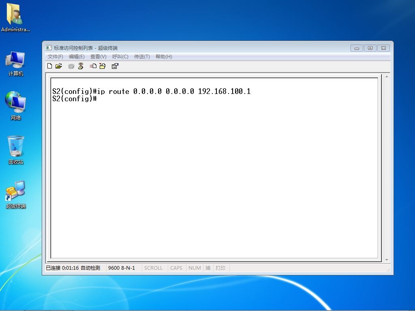Open an existing session with the folder icon
Screen dimensions: 415x311
tap(59, 66)
